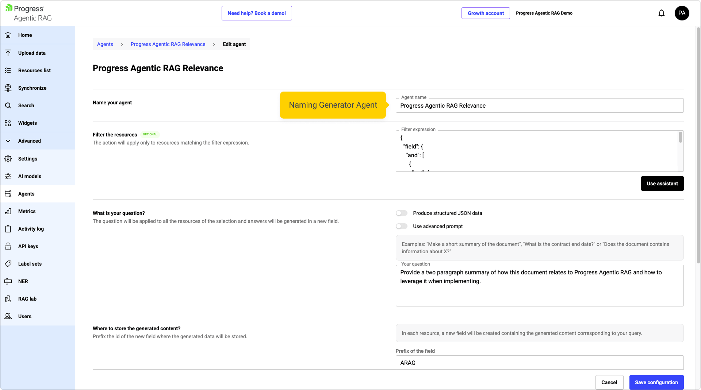Click Progress Agentic RAG Relevance breadcrumb

(x=168, y=44)
